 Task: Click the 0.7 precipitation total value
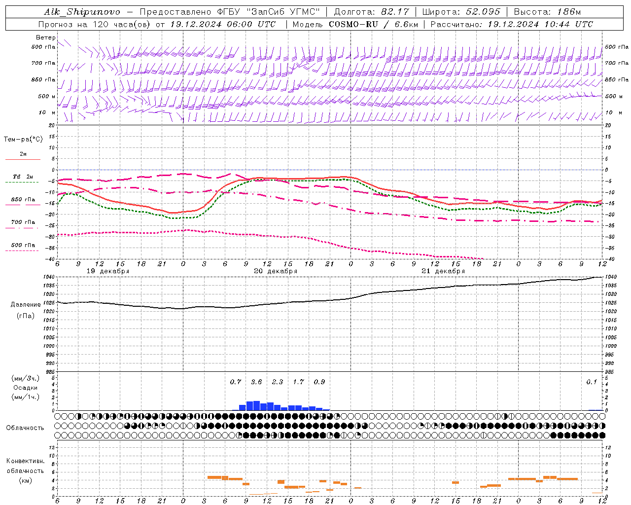pyautogui.click(x=236, y=382)
